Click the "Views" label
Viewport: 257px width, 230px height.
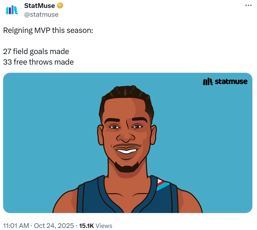(x=104, y=226)
